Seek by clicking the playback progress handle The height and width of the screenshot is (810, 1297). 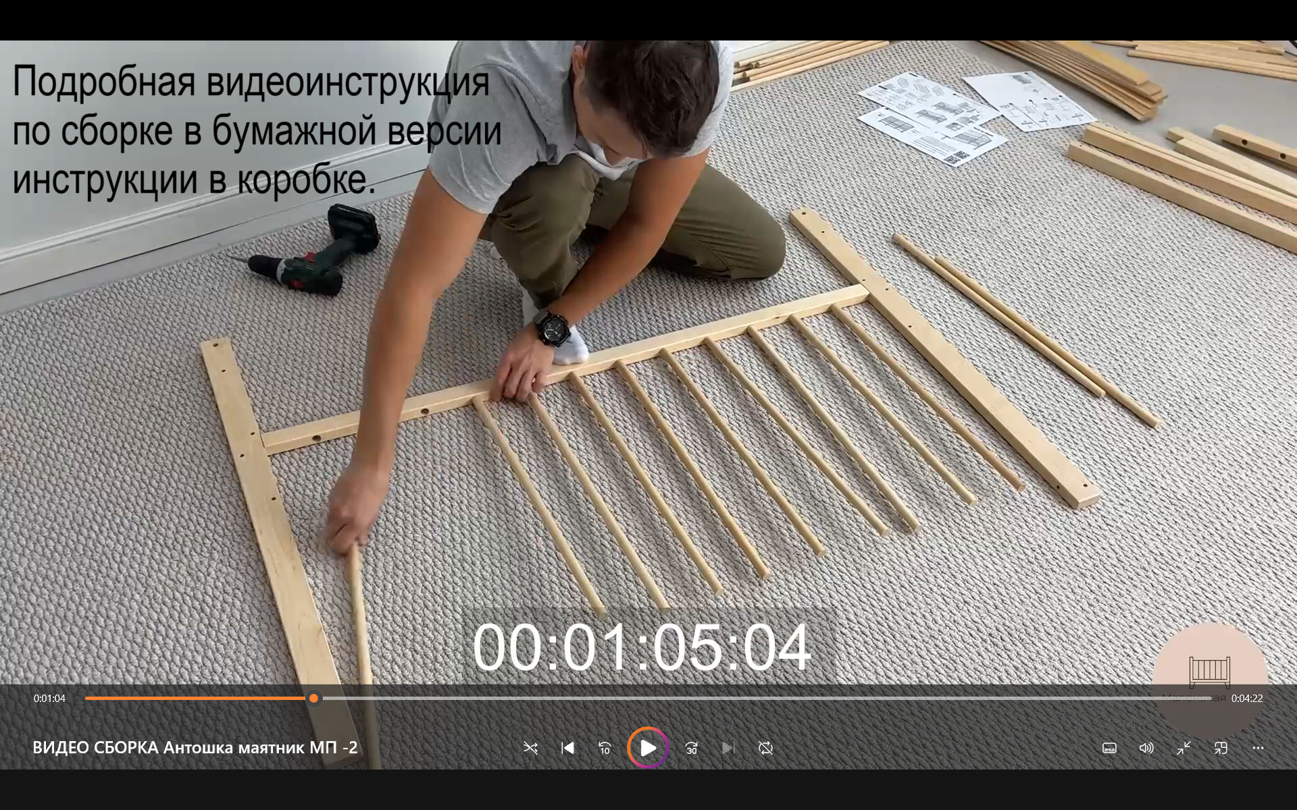click(313, 698)
